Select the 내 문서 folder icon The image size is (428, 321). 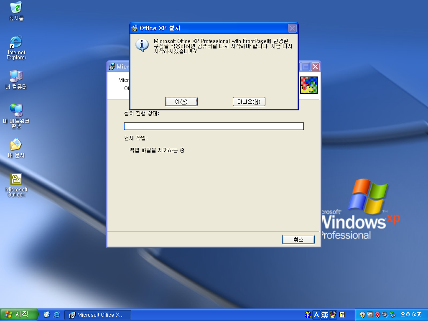pyautogui.click(x=16, y=148)
